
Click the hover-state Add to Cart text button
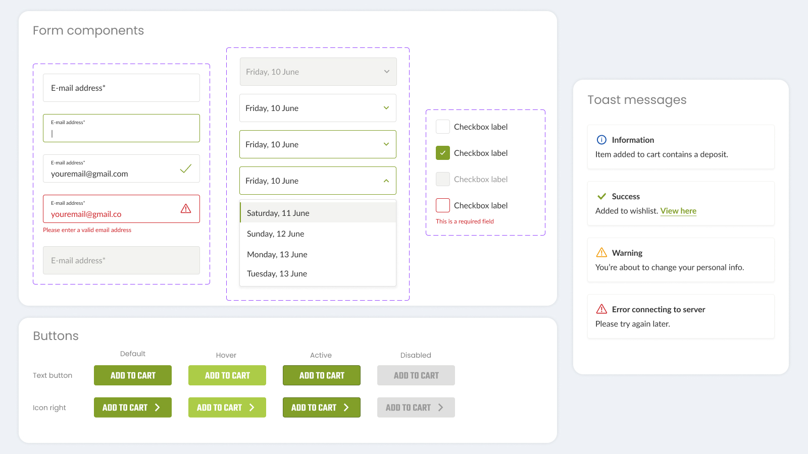point(227,375)
